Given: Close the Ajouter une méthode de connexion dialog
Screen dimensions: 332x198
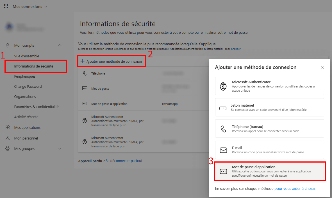Looking at the screenshot, I should (322, 67).
